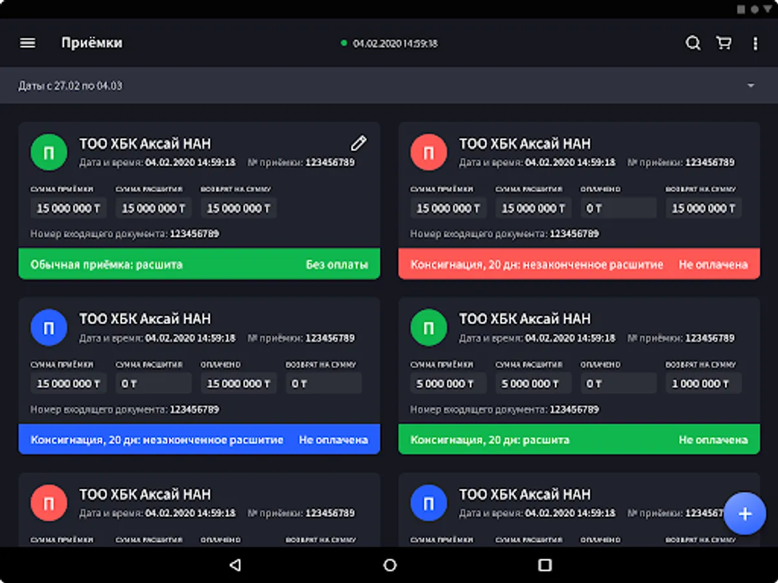
Task: Tap red П avatar in top-right card
Action: pyautogui.click(x=429, y=152)
